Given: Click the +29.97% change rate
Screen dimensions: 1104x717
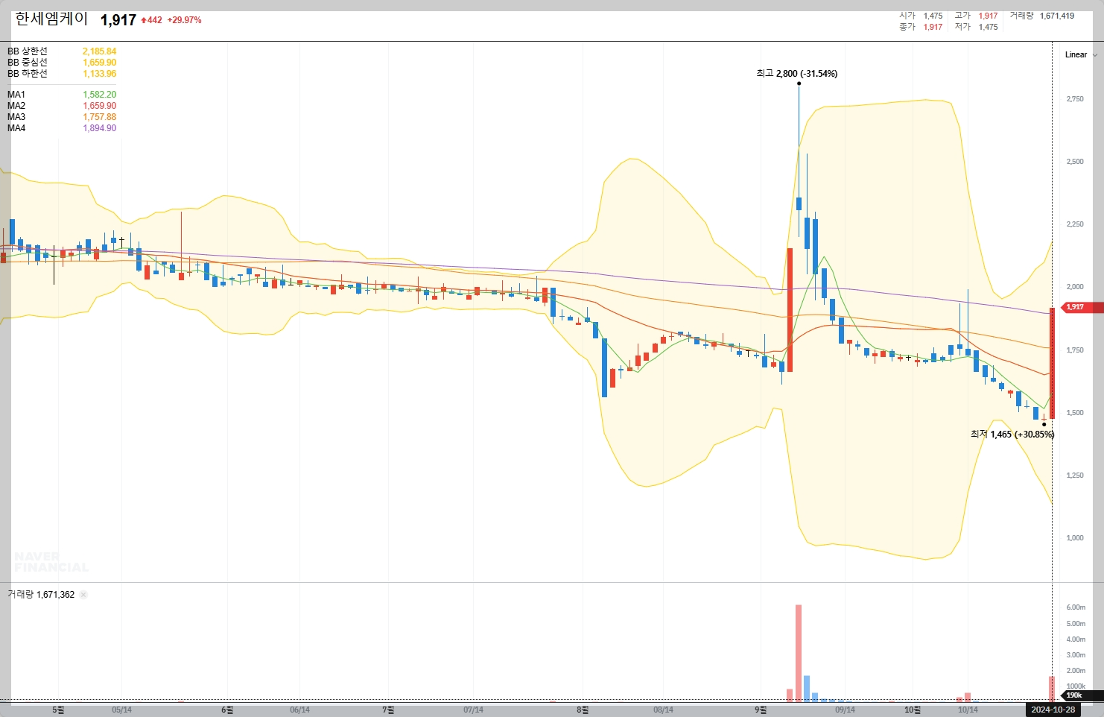Looking at the screenshot, I should coord(184,20).
